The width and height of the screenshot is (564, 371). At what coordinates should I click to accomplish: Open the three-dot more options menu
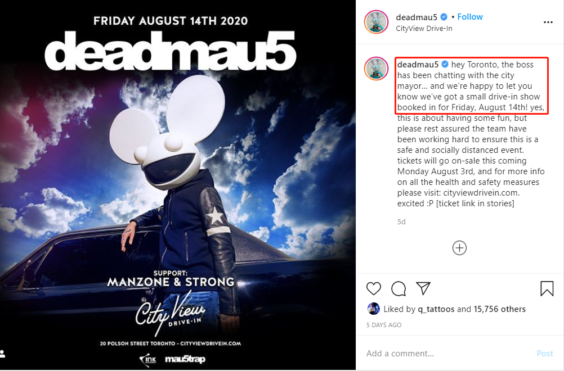point(548,22)
